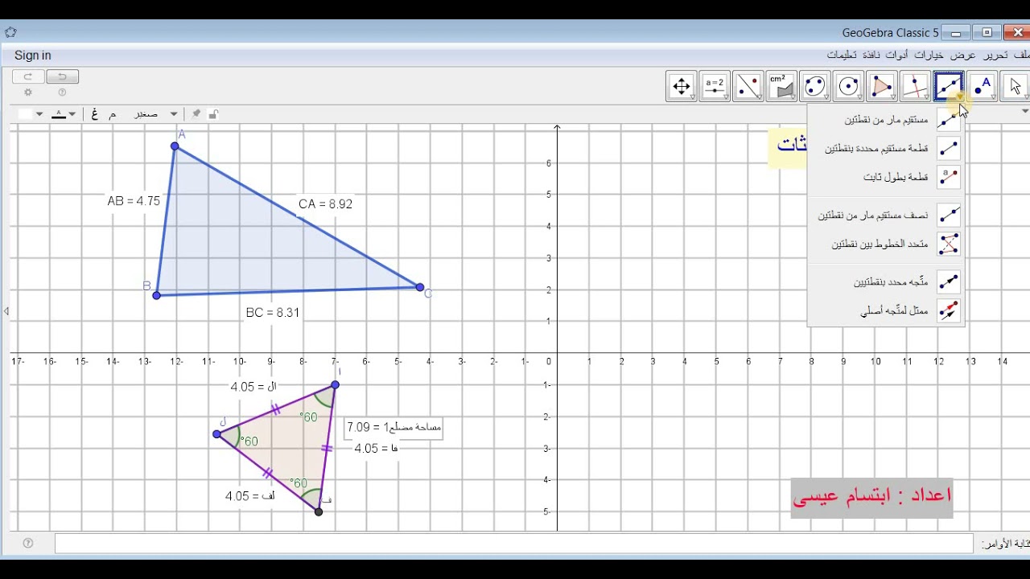Expand side panel arrow at left edge
Viewport: 1030px width, 579px height.
(x=6, y=311)
